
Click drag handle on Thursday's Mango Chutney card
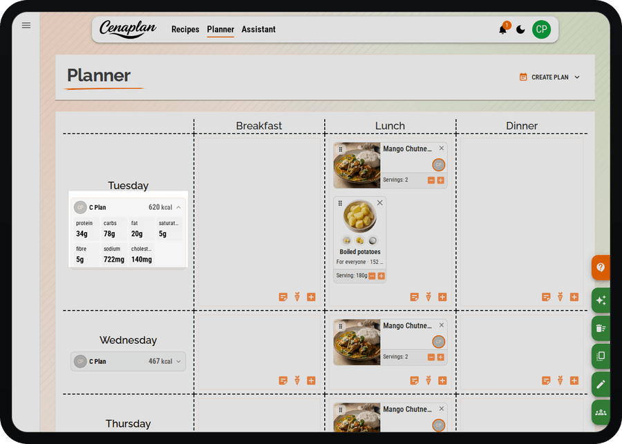[x=340, y=410]
